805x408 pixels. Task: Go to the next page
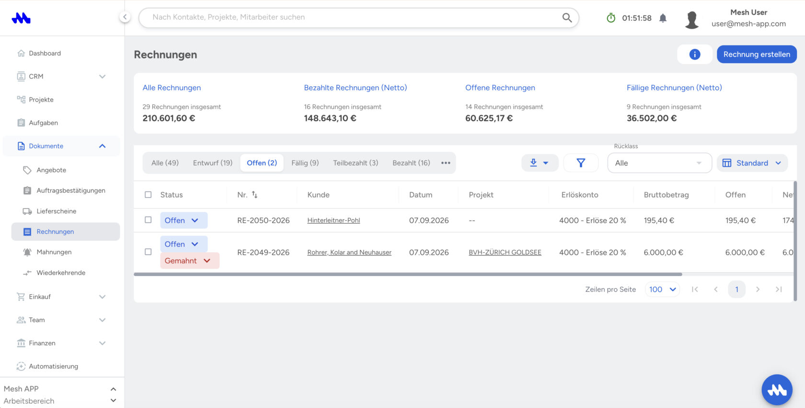coord(758,289)
